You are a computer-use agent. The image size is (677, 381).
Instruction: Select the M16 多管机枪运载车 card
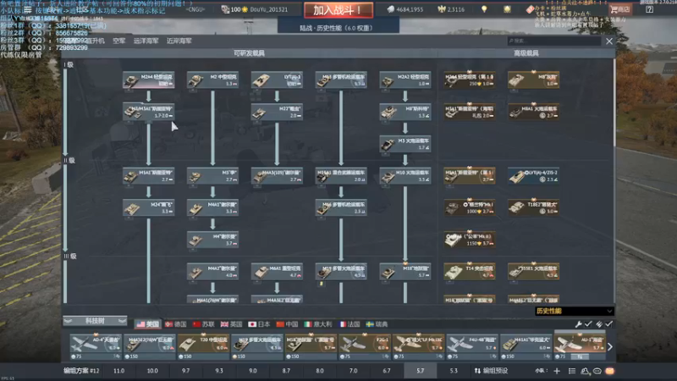[x=341, y=207]
